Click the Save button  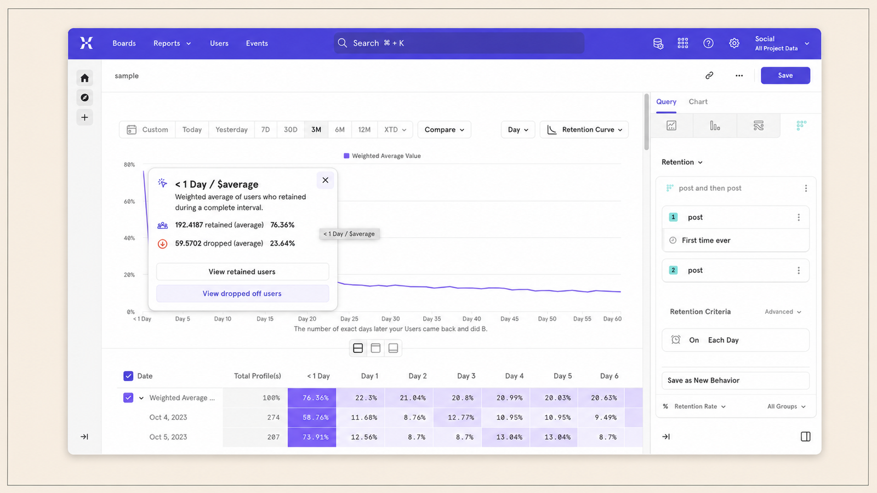[785, 76]
